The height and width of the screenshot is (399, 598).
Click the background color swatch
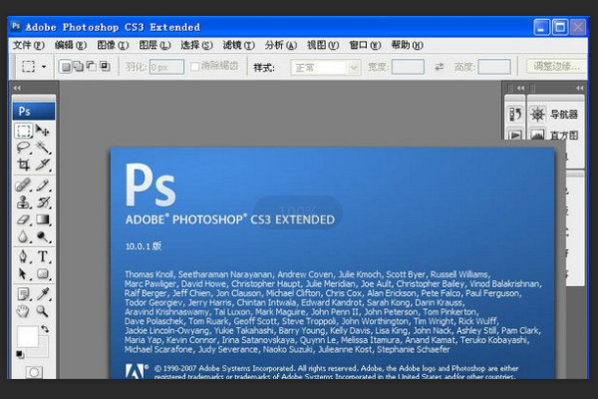click(43, 350)
